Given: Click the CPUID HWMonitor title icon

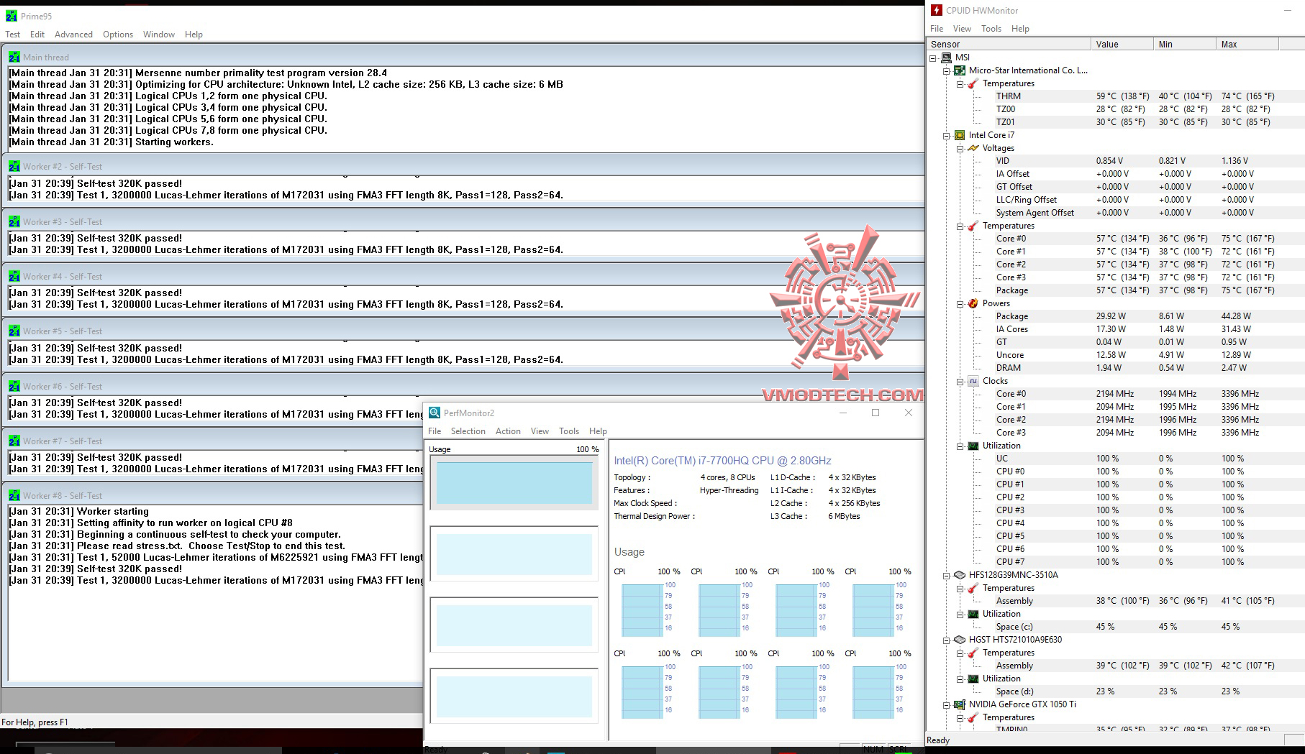Looking at the screenshot, I should tap(937, 10).
